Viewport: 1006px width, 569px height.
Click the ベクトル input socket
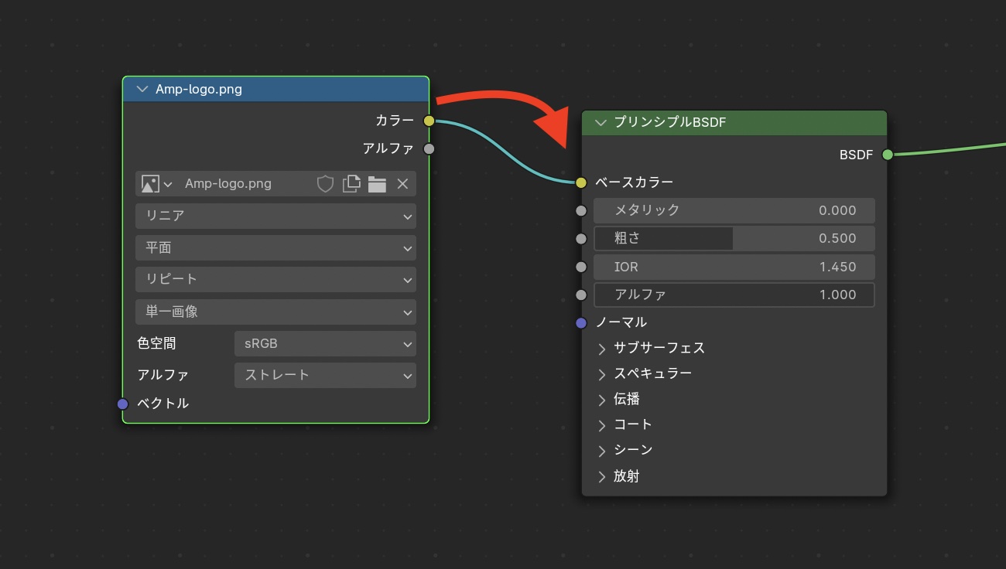click(123, 404)
